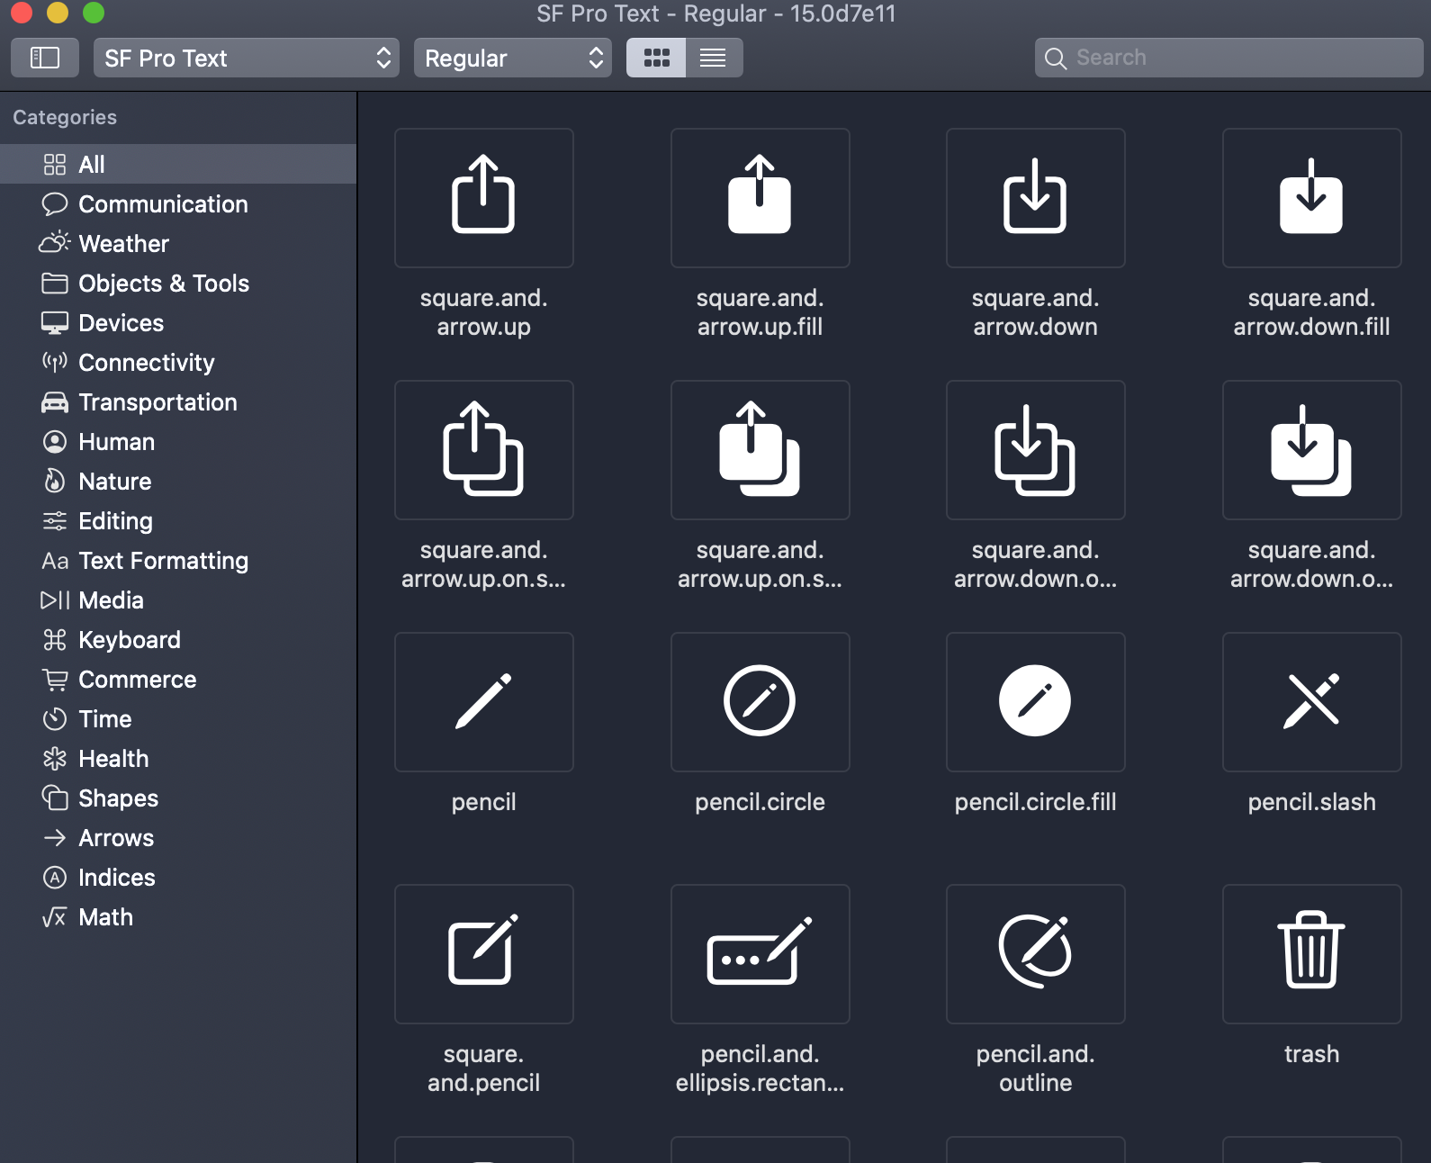This screenshot has width=1431, height=1163.
Task: Open the Connectivity category
Action: 178,362
